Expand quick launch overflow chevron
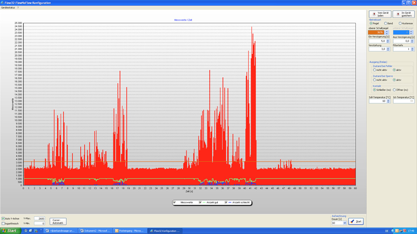The width and height of the screenshot is (417, 234). 41,230
